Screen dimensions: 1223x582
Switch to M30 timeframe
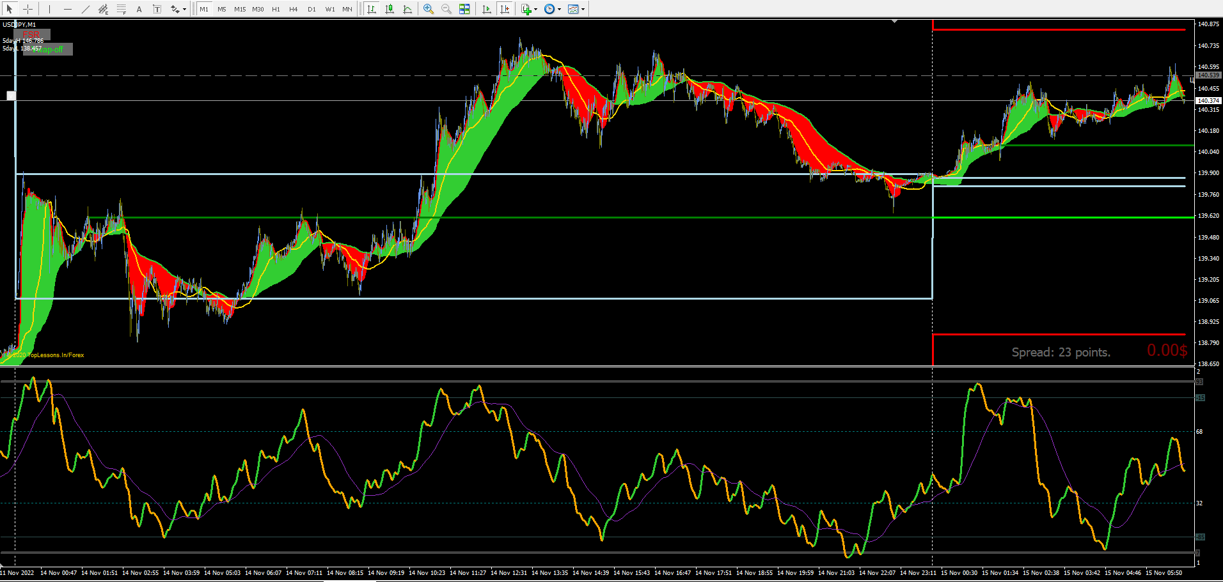click(258, 9)
